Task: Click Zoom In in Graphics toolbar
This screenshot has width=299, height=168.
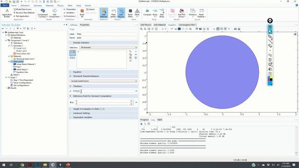Action: coord(141,29)
